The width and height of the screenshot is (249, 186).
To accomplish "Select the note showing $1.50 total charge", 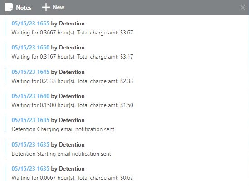I will (x=72, y=105).
